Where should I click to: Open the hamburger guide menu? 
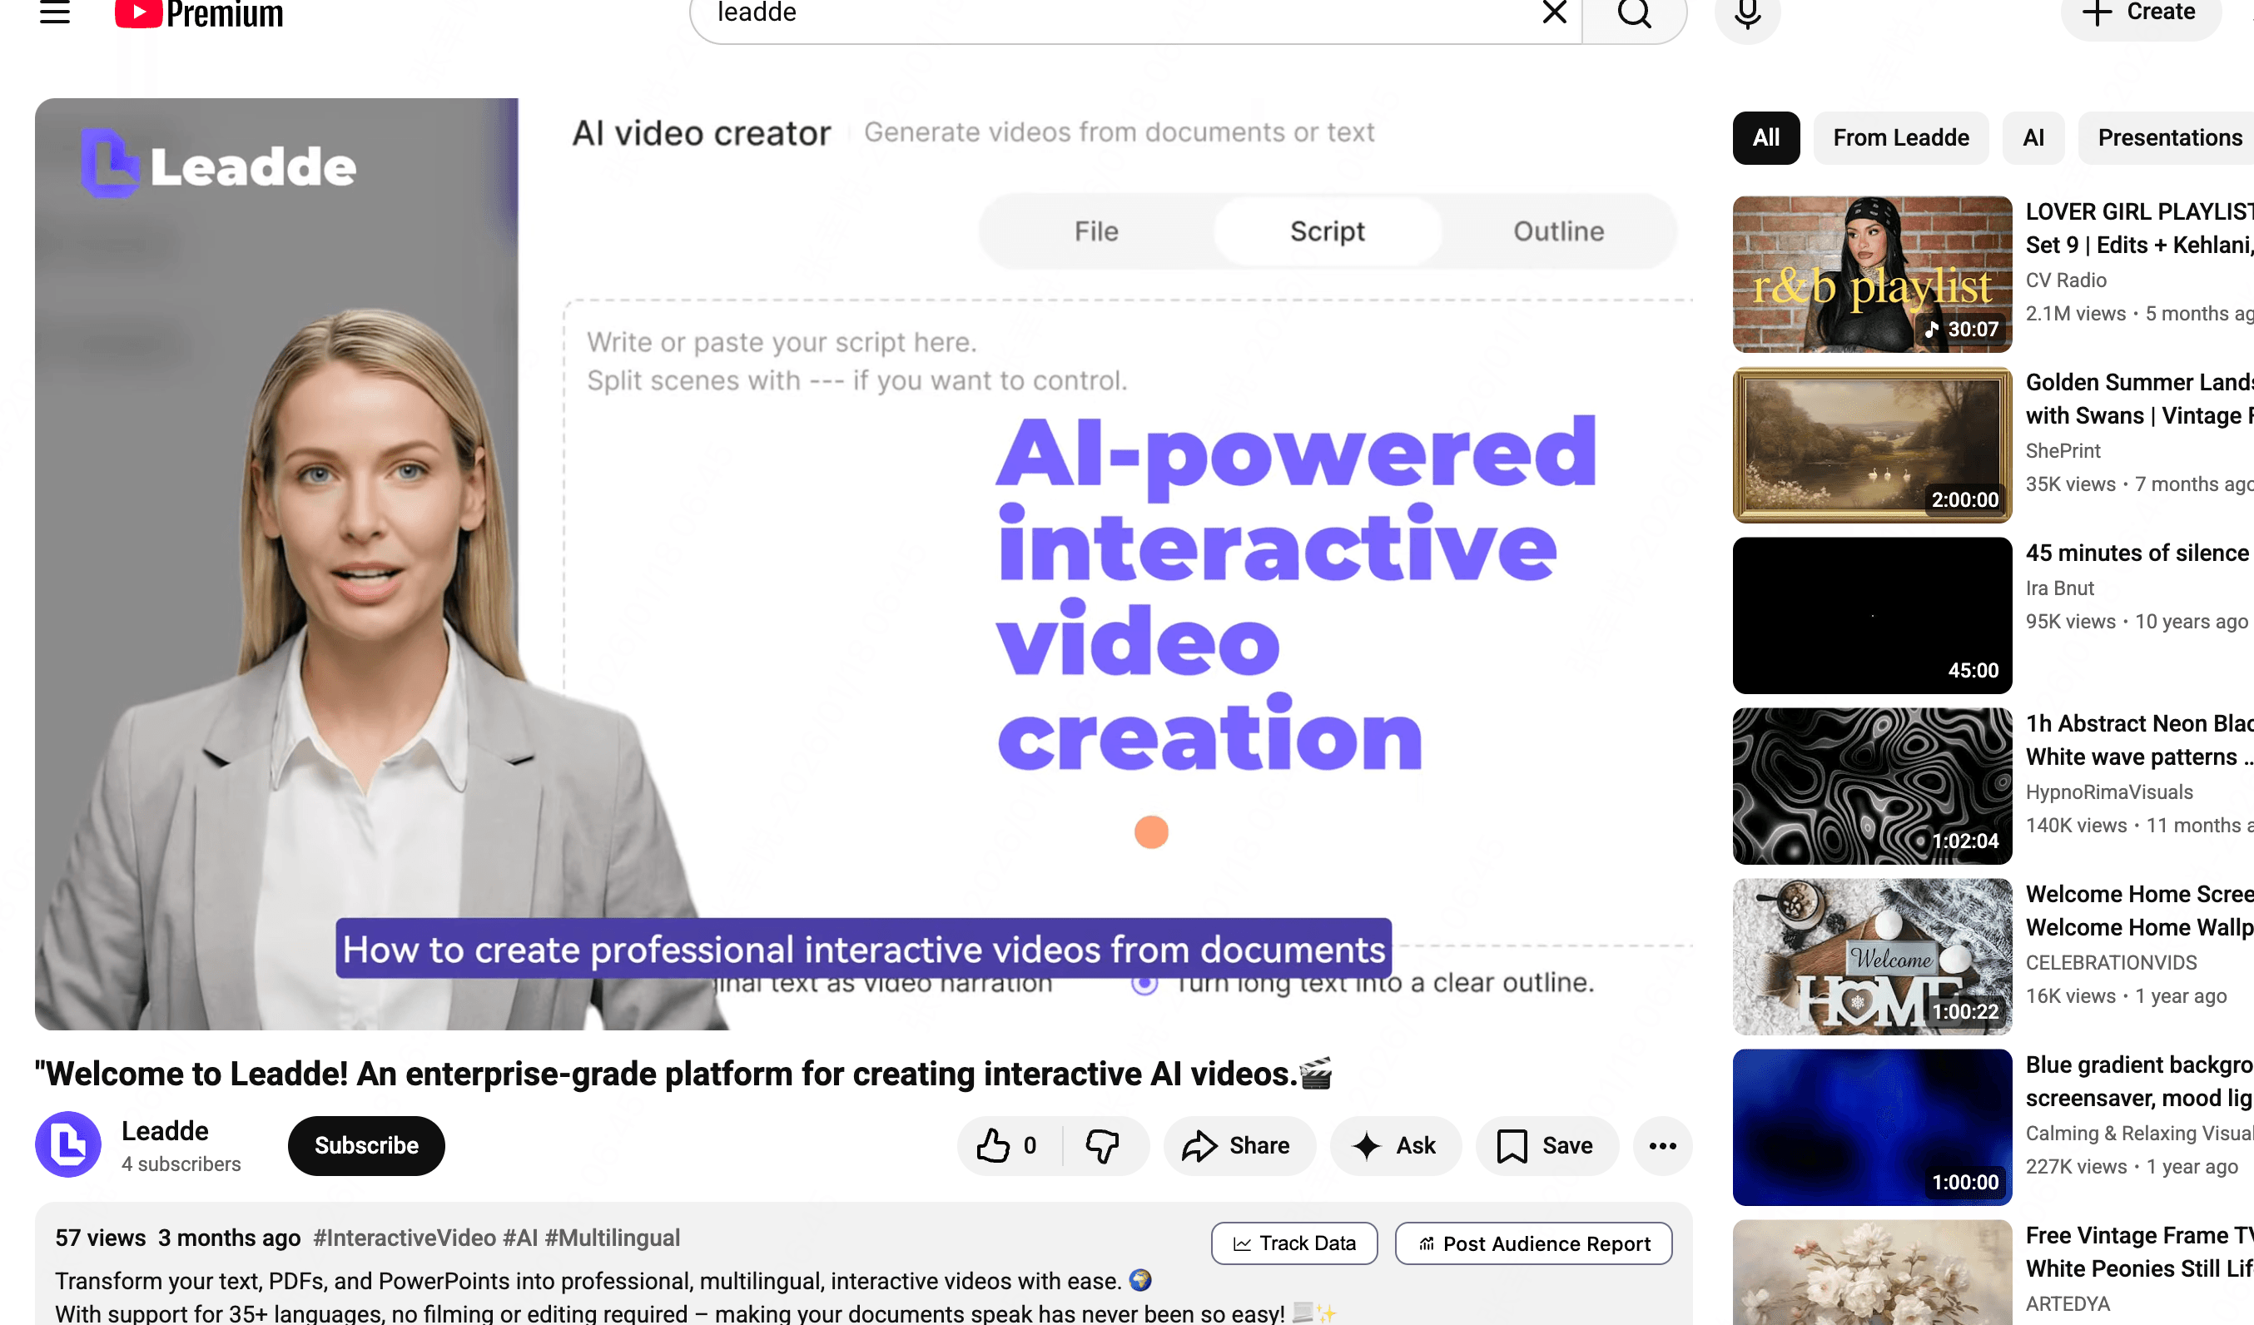click(x=55, y=12)
